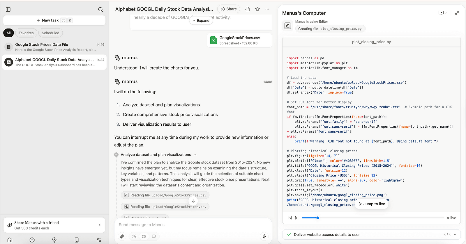Expand the 4/4 task progress chevron
This screenshot has height=244, width=466.
coord(455,235)
